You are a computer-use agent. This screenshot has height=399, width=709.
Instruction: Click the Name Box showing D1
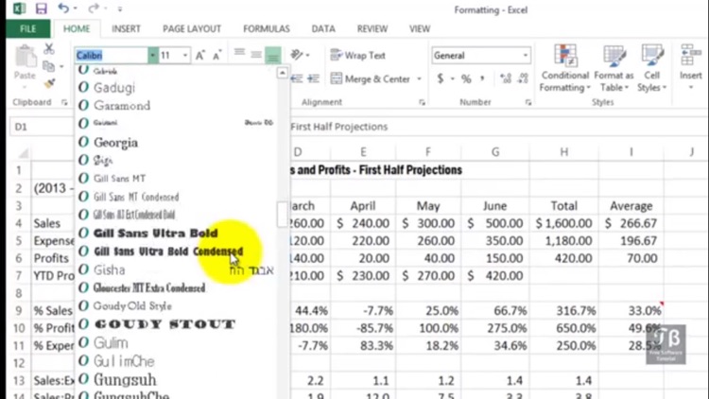click(x=41, y=127)
